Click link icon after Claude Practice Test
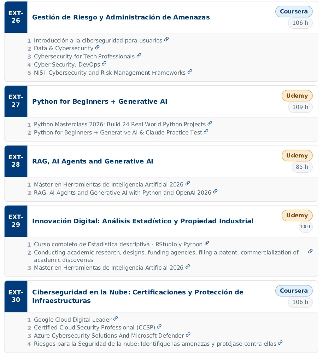 coord(206,131)
